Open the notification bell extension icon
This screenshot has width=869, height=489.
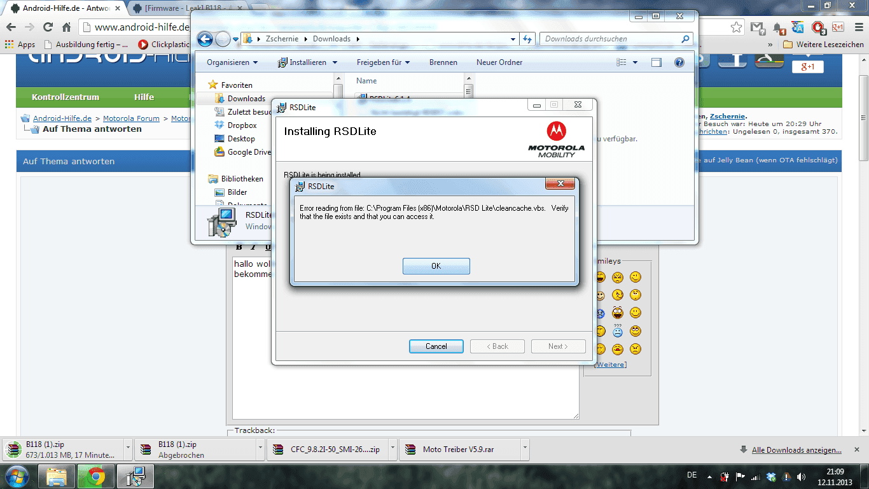pyautogui.click(x=778, y=28)
